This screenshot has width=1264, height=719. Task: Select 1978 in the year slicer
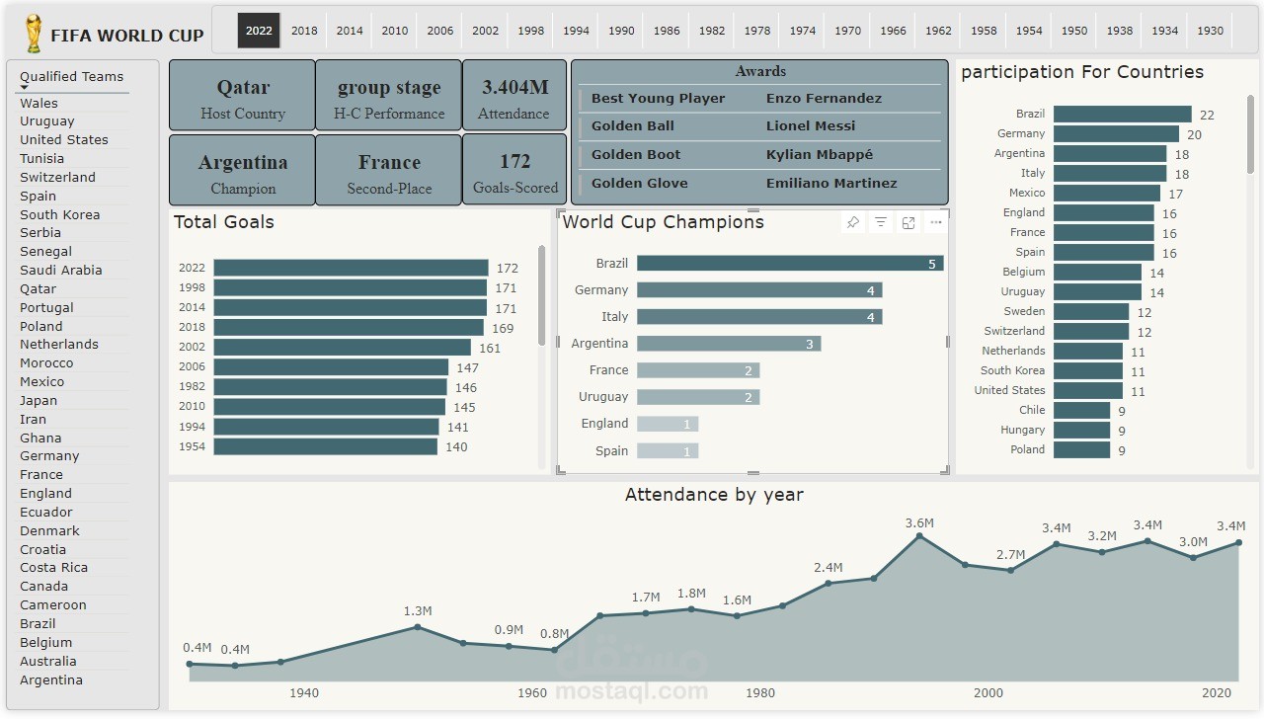[757, 31]
